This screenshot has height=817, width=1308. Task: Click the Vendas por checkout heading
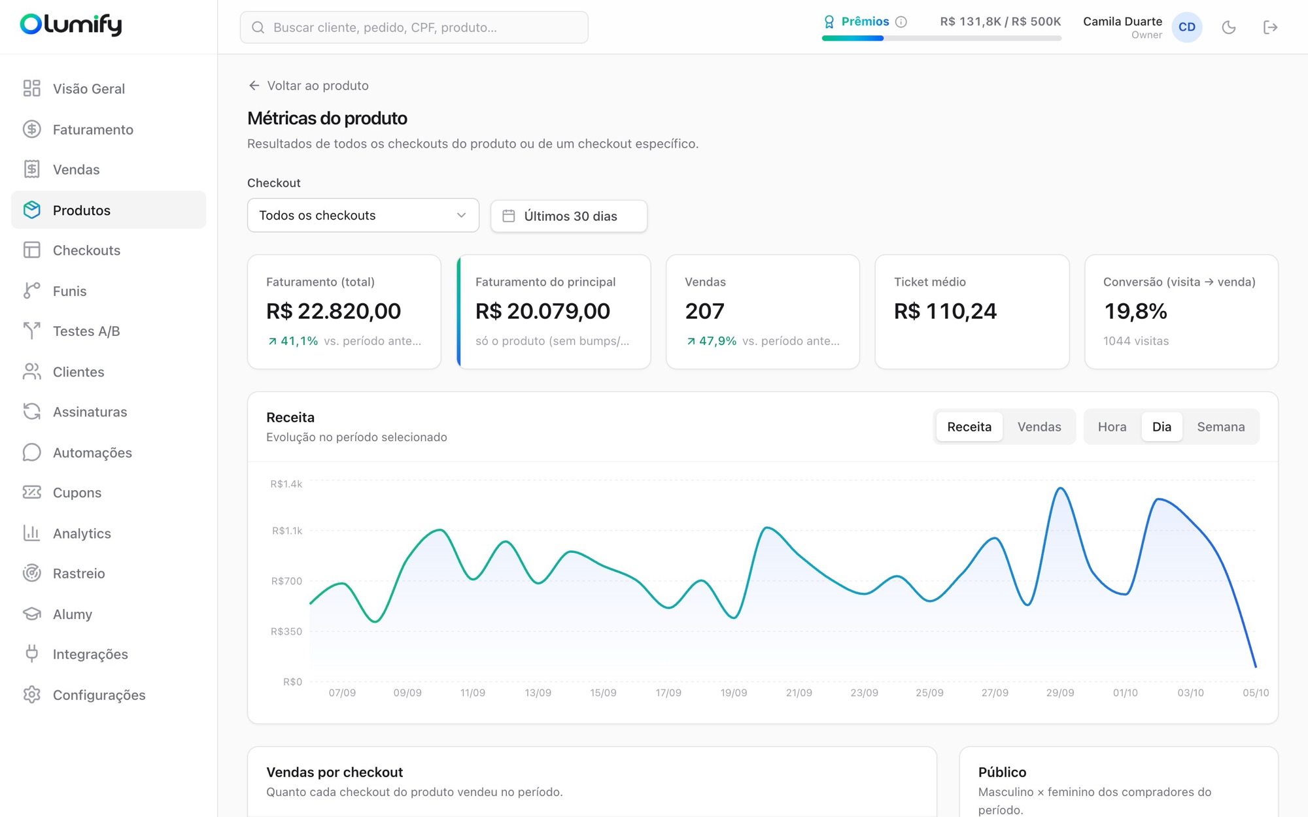(x=334, y=772)
